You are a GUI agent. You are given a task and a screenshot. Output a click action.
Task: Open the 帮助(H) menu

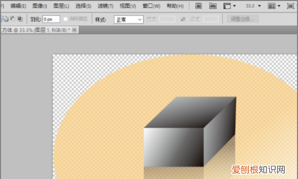(x=175, y=6)
